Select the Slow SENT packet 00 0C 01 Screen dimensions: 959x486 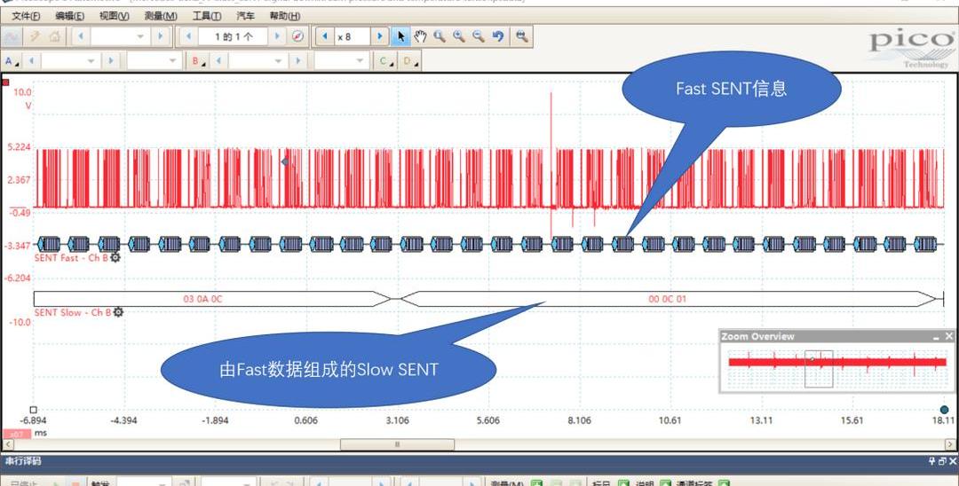pos(669,299)
